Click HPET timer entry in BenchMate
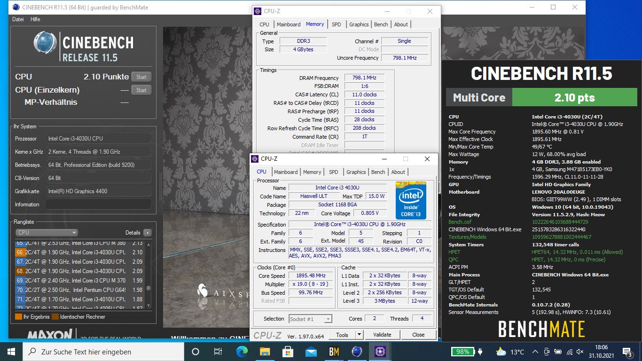Viewport: 642px width, 361px height. coord(454,252)
